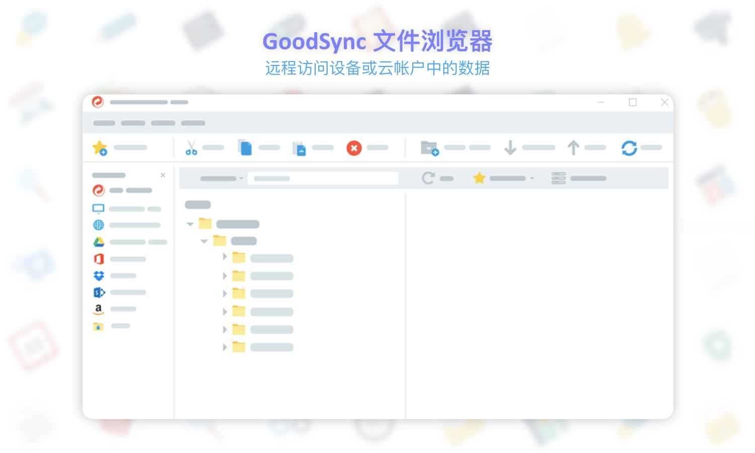Maximize the GoodSync window
Viewport: 755px width, 453px height.
(x=633, y=102)
